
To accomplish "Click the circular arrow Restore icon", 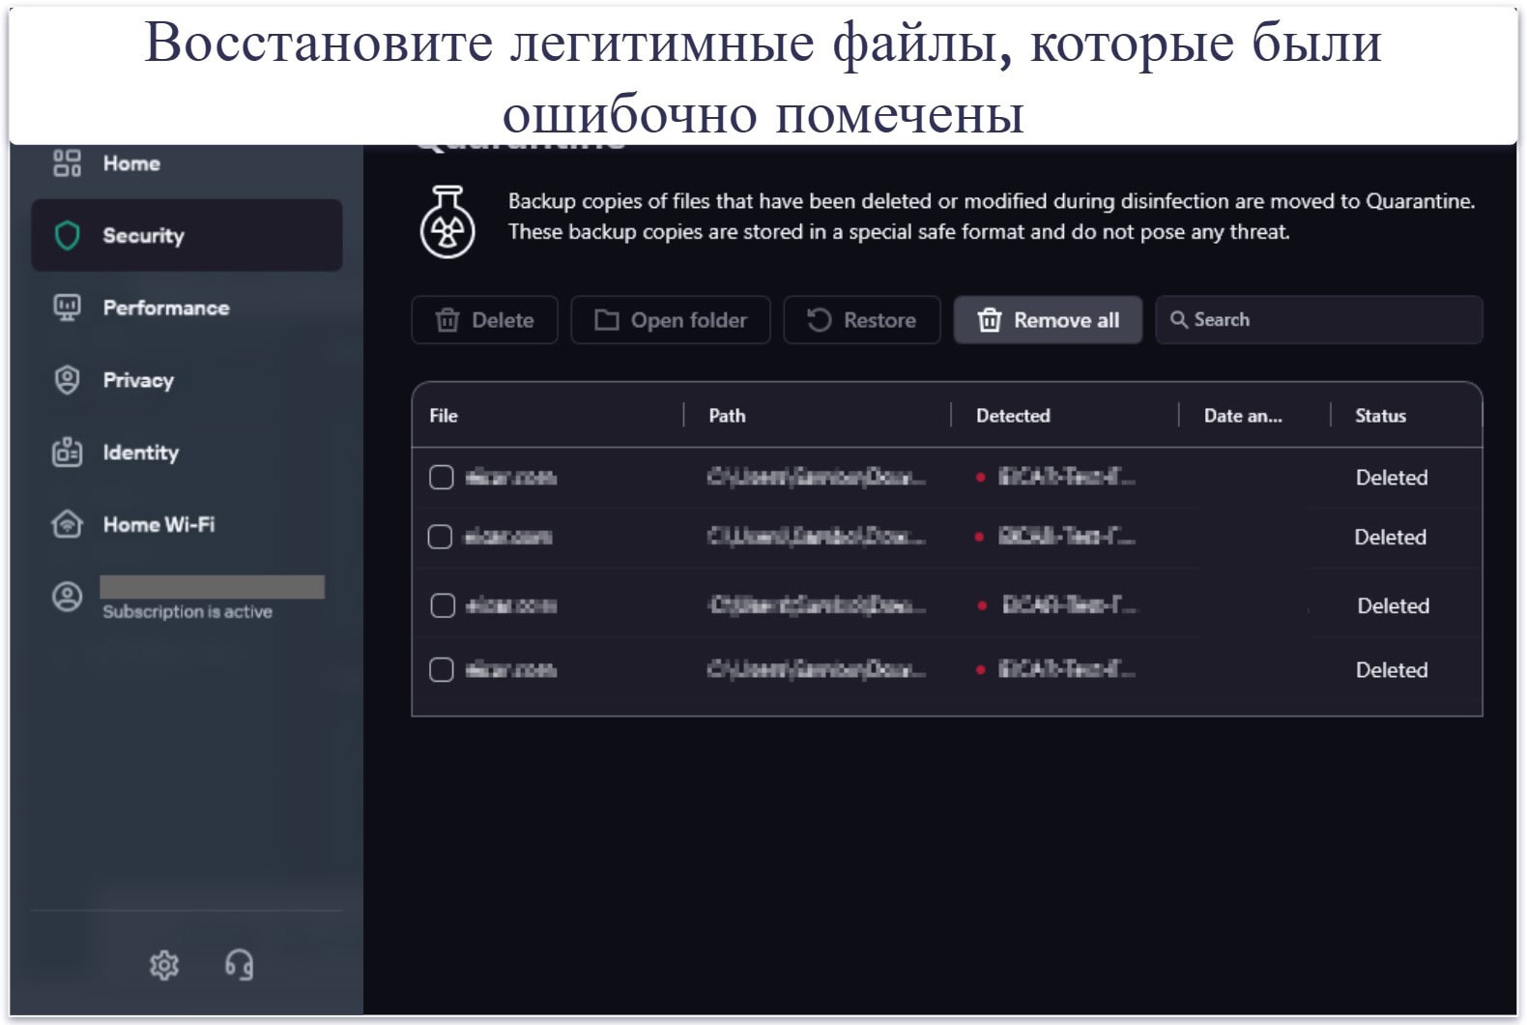I will tap(820, 320).
